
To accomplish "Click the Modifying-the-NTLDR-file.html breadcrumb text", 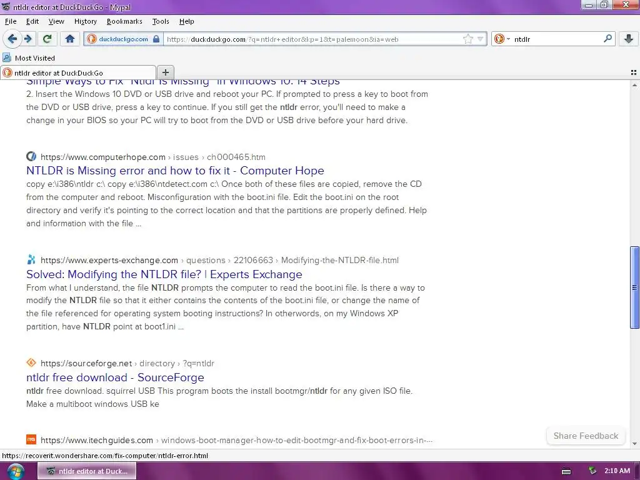I will pos(339,260).
